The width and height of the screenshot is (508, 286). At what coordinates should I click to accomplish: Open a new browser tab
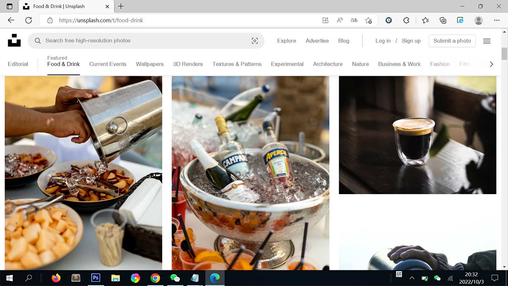tap(121, 6)
